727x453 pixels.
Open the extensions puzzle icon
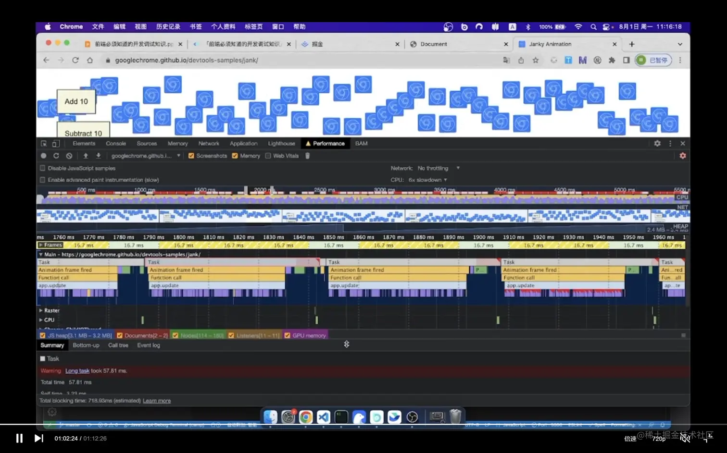coord(612,60)
